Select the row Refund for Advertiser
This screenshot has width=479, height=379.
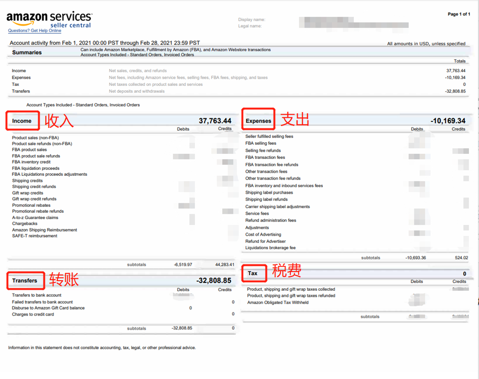tap(266, 241)
